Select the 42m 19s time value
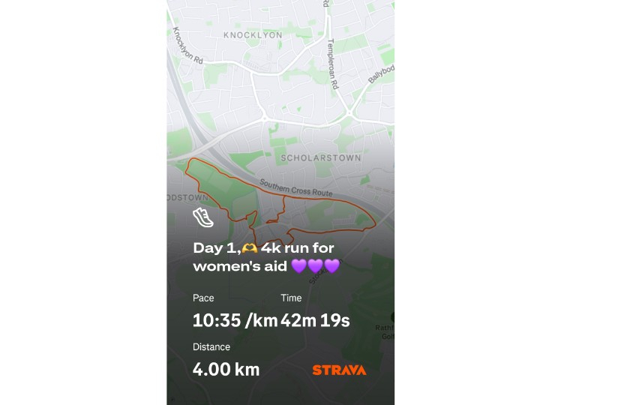The width and height of the screenshot is (630, 405). click(315, 320)
